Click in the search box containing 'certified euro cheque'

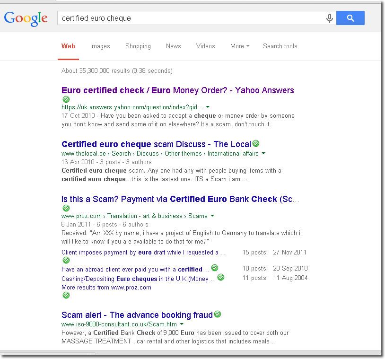[x=189, y=18]
